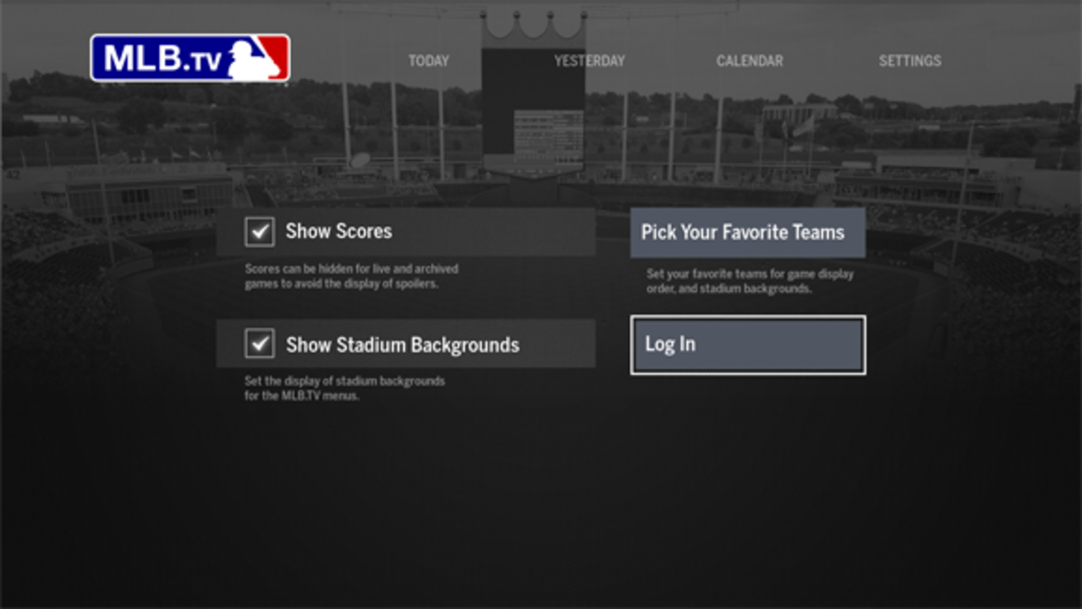Click the checkmark inside Show Scores checkbox
1082x609 pixels.
pos(261,232)
